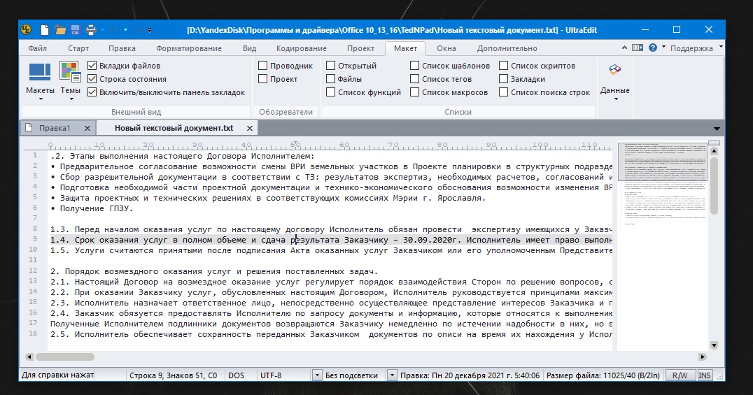Click the line "• Получение ГПЗУ."
Screen dimensions: 753x395
(91, 208)
